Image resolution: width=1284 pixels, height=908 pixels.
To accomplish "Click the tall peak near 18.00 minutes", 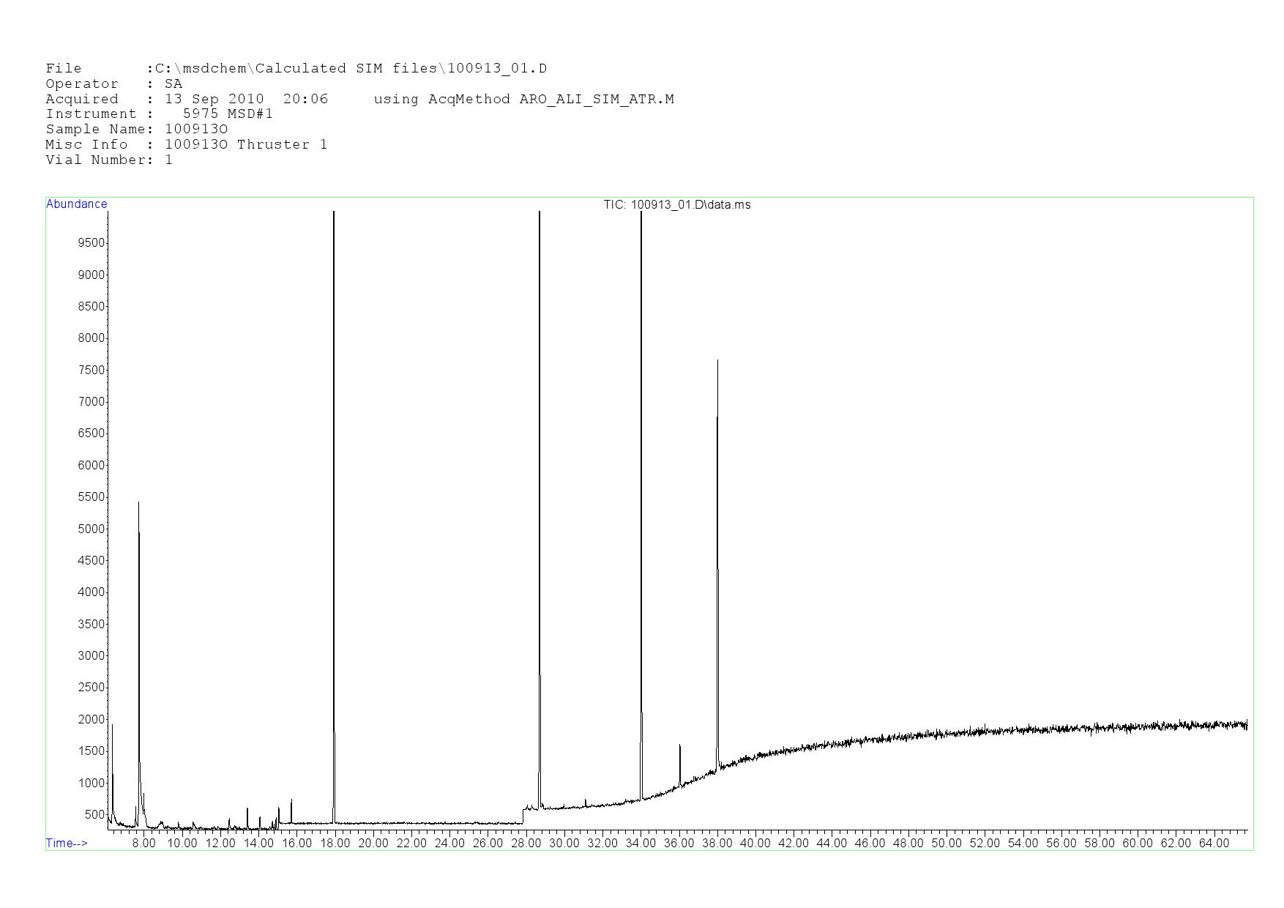I will click(334, 513).
